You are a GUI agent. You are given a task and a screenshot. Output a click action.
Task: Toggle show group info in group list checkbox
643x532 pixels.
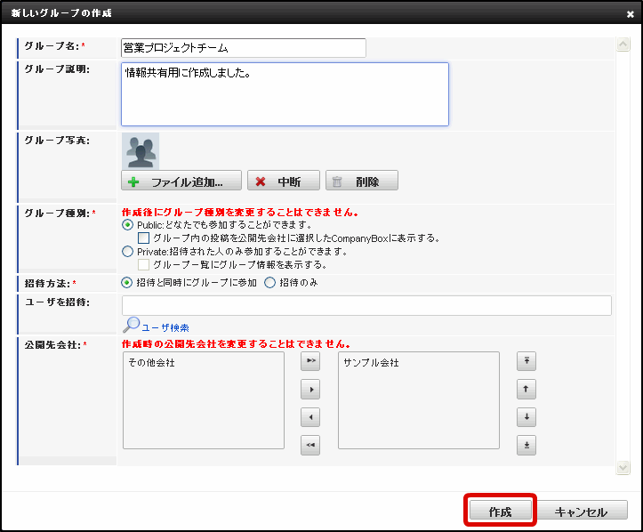point(143,264)
